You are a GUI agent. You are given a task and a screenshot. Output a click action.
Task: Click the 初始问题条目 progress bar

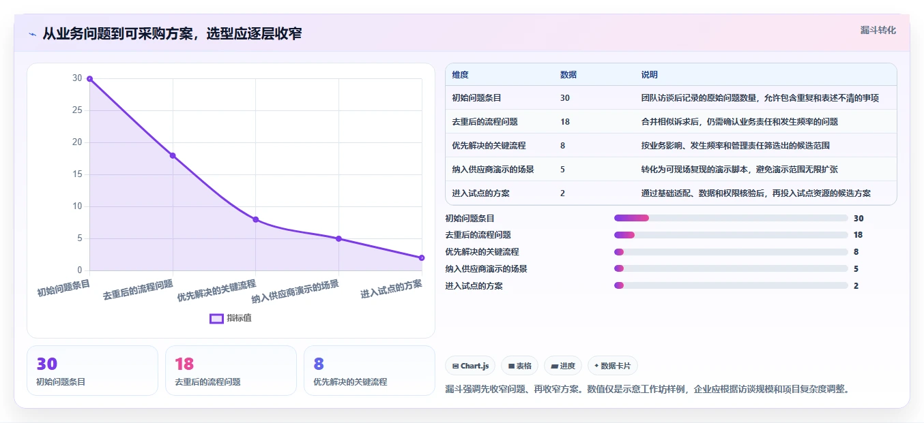click(731, 218)
